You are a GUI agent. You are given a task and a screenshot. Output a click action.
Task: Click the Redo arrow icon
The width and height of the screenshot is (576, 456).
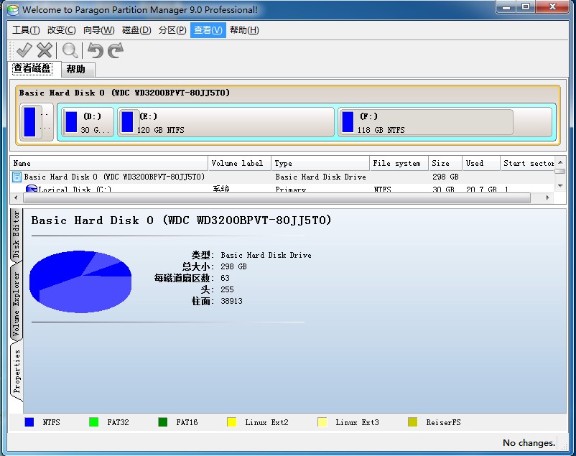[116, 50]
